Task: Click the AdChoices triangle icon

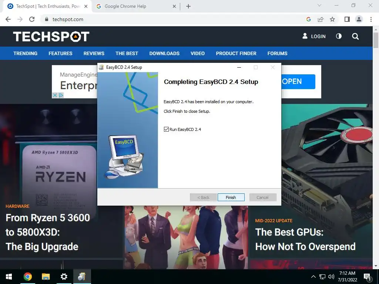Action: [61, 95]
